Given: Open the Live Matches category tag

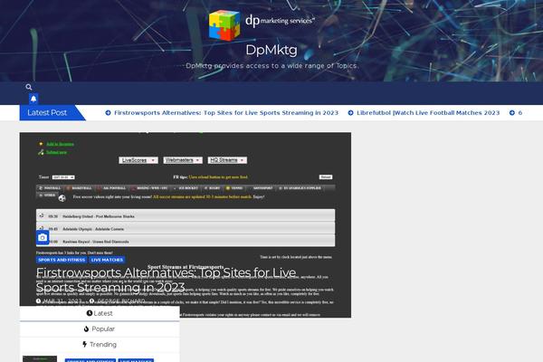Looking at the screenshot, I should point(107,260).
